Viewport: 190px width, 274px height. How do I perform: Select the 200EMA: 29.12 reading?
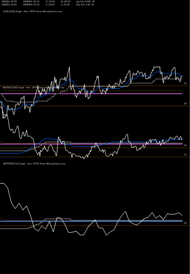pos(31,5)
